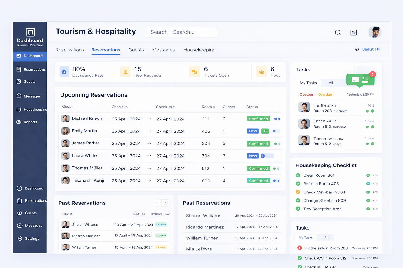Open search using the magnifier icon
403x268 pixels.
(x=338, y=32)
